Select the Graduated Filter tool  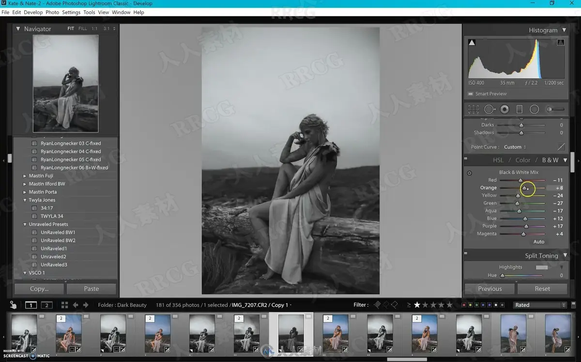(520, 110)
